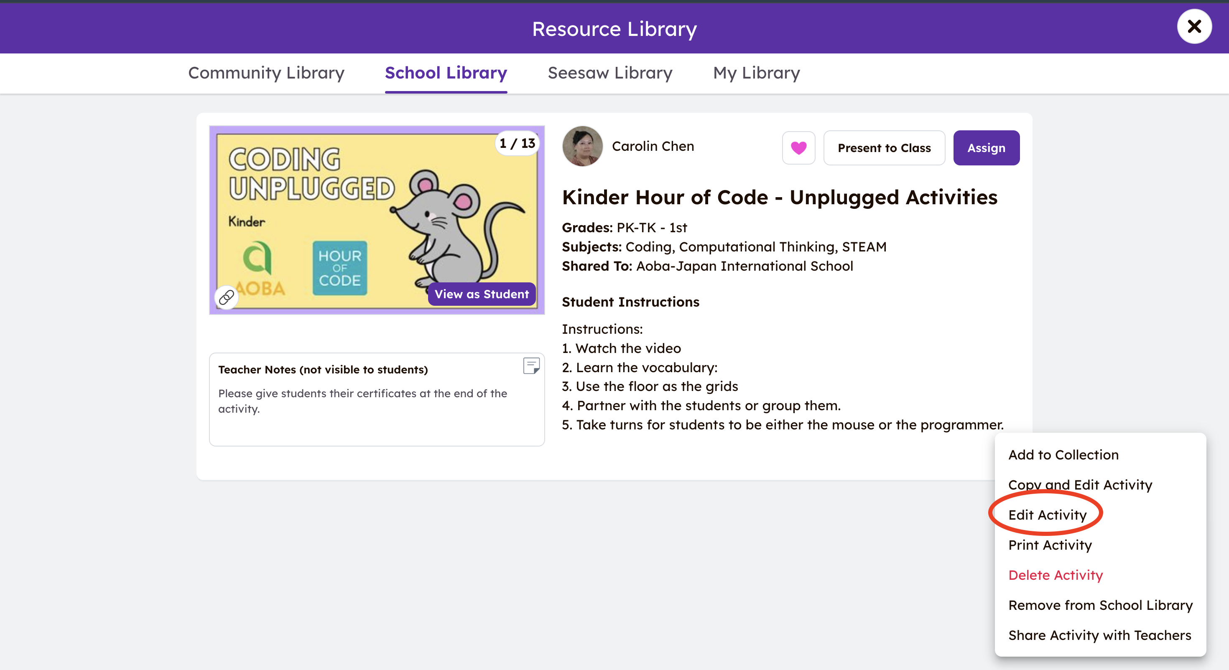
Task: Choose Edit Activity in the menu
Action: pyautogui.click(x=1047, y=515)
